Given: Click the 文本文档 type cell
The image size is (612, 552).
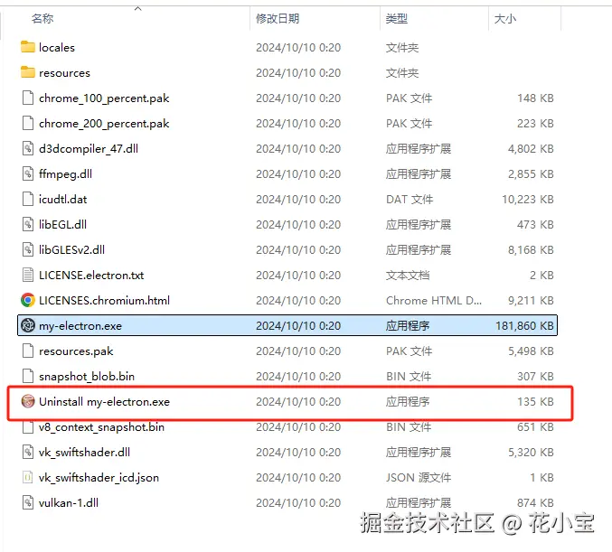Looking at the screenshot, I should (x=408, y=275).
